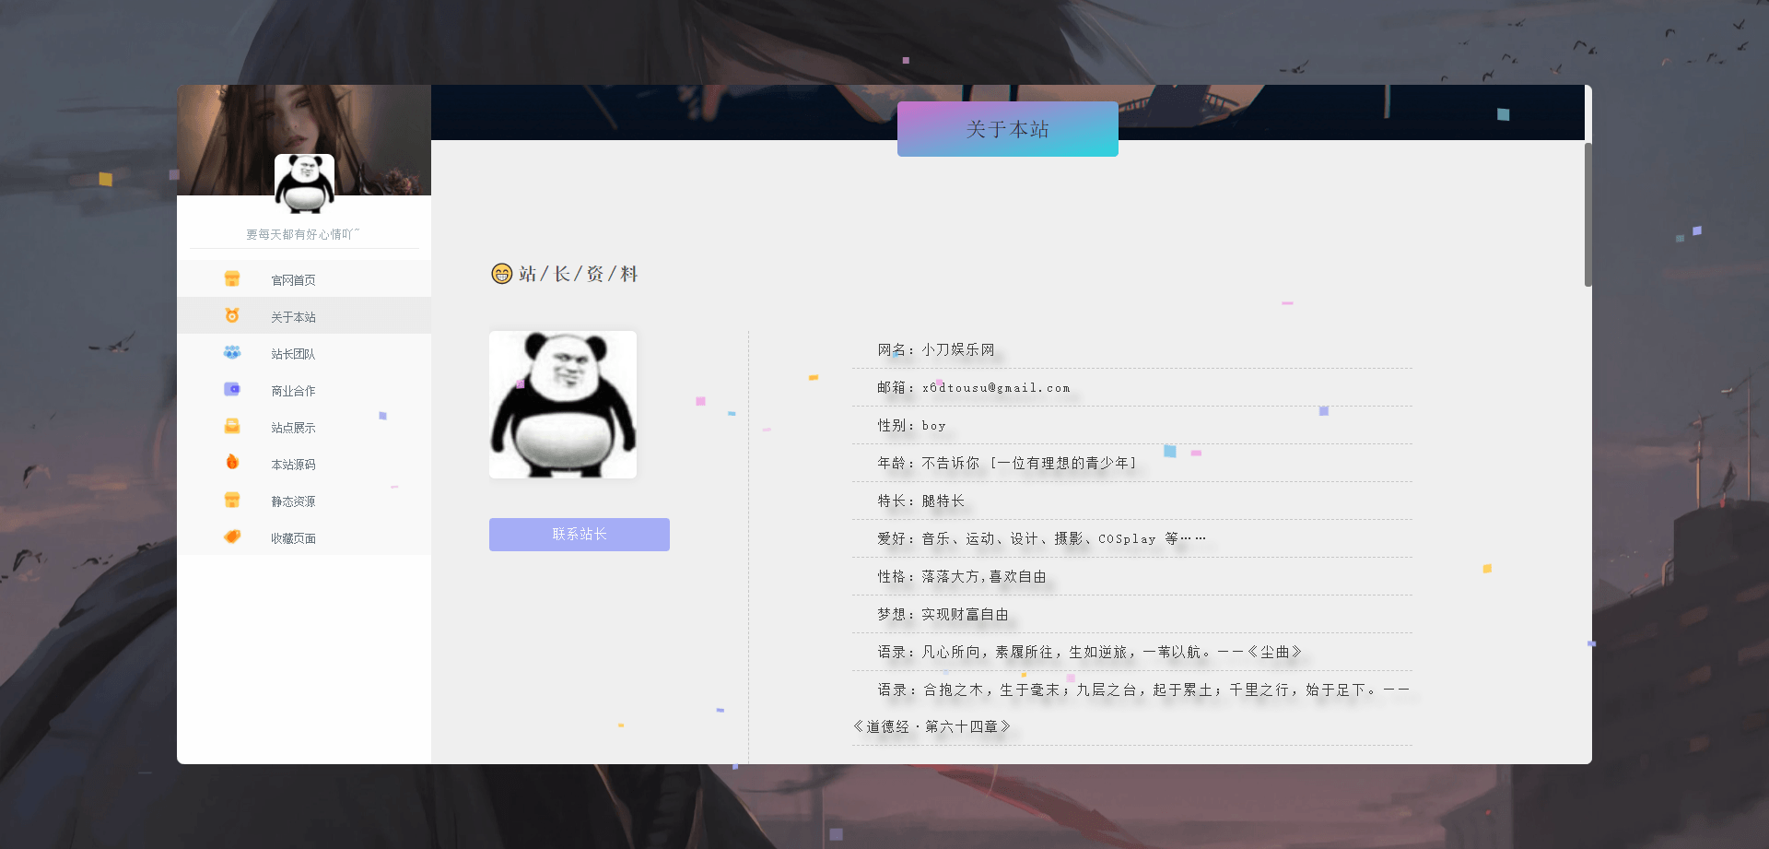Click the team icon beside 站长团队
The height and width of the screenshot is (849, 1769).
pos(232,352)
